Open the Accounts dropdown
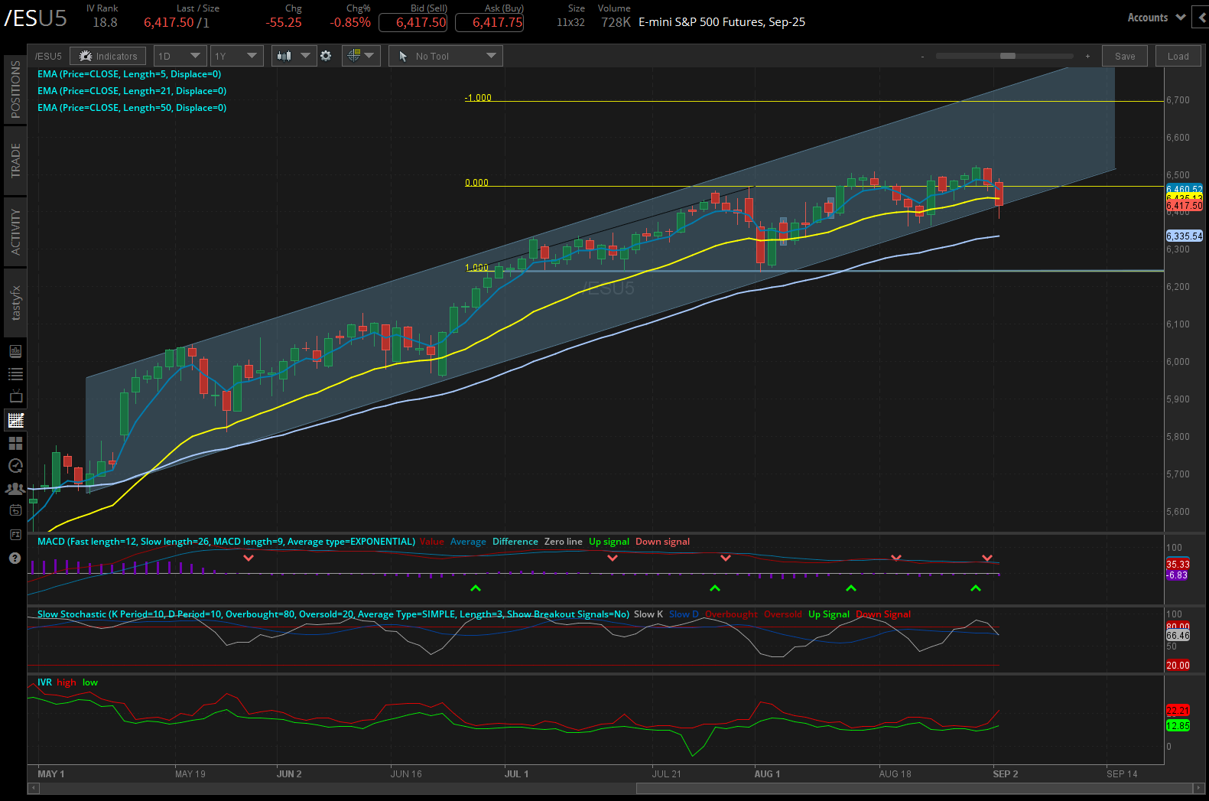This screenshot has width=1209, height=801. [x=1155, y=18]
